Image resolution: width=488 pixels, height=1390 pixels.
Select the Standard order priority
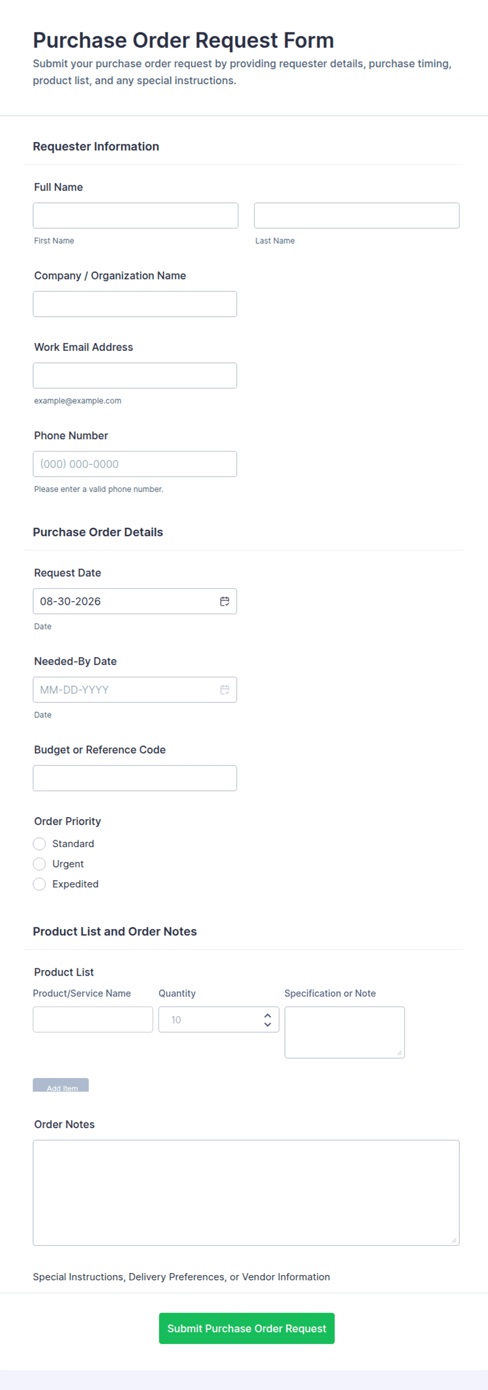[39, 843]
